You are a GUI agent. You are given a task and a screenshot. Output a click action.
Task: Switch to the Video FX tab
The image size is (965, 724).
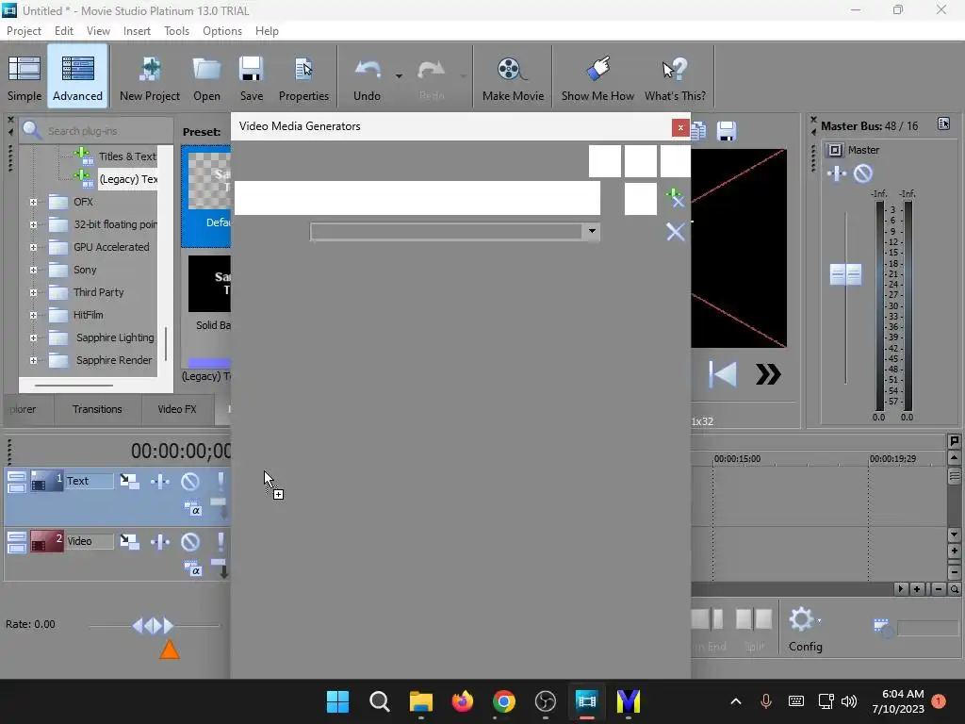click(177, 409)
